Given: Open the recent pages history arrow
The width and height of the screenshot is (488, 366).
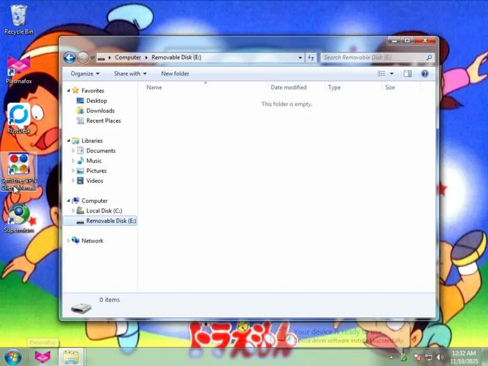Looking at the screenshot, I should (x=92, y=58).
